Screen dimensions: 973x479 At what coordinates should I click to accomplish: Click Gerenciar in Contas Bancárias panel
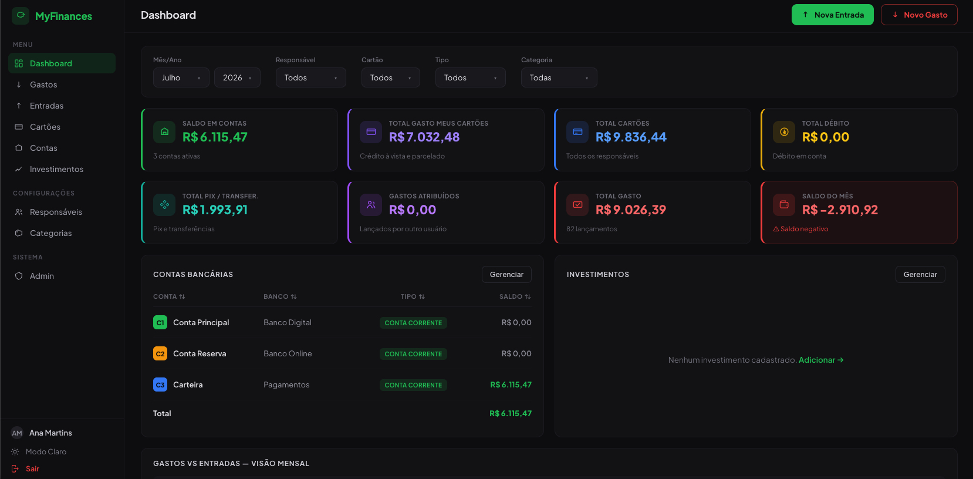point(506,274)
